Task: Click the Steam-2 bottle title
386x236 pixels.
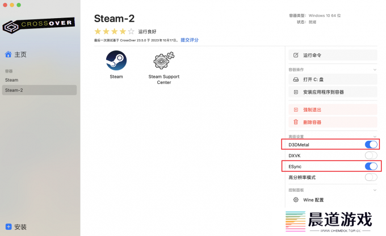Action: click(114, 19)
